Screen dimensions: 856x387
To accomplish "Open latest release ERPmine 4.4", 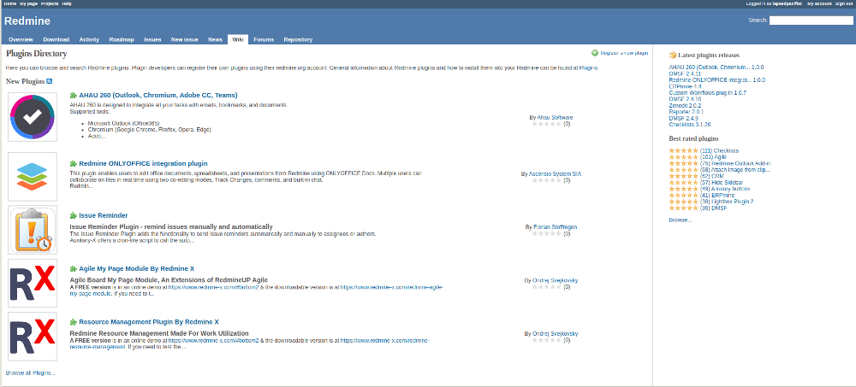I will (685, 86).
